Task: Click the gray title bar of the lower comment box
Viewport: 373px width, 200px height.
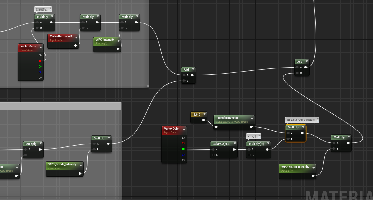Action: (x=61, y=106)
